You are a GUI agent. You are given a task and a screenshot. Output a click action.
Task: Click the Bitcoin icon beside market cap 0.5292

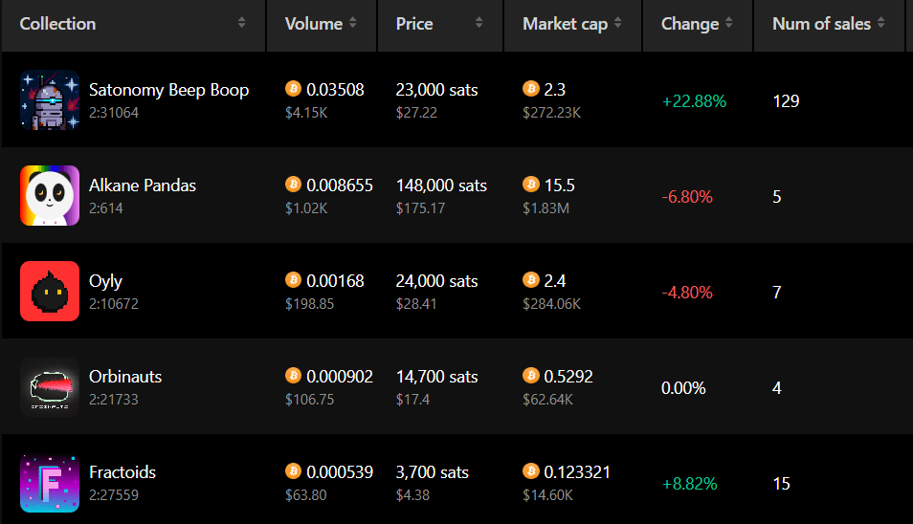point(530,375)
